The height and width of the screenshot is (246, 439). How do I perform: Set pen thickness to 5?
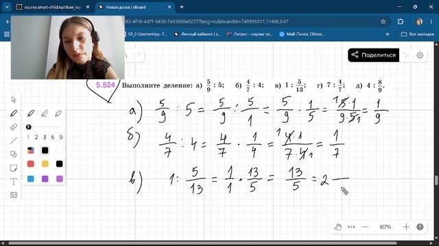(53, 137)
